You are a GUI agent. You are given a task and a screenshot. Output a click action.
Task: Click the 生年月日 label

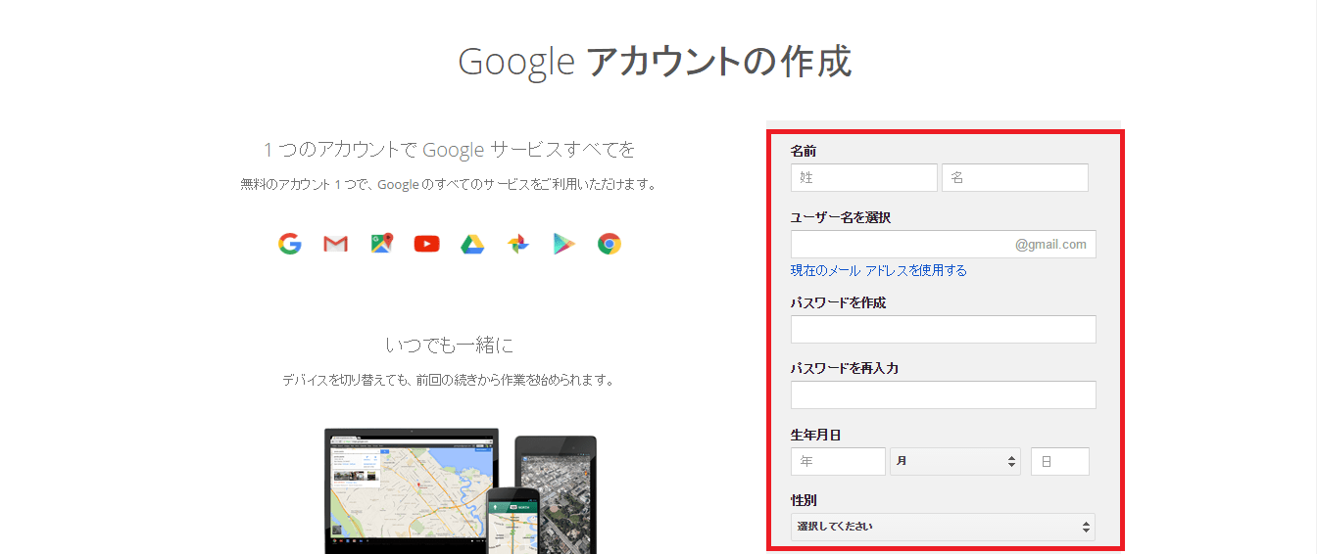click(816, 435)
